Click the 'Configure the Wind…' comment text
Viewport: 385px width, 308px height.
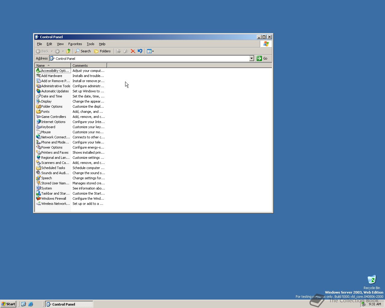(88, 199)
